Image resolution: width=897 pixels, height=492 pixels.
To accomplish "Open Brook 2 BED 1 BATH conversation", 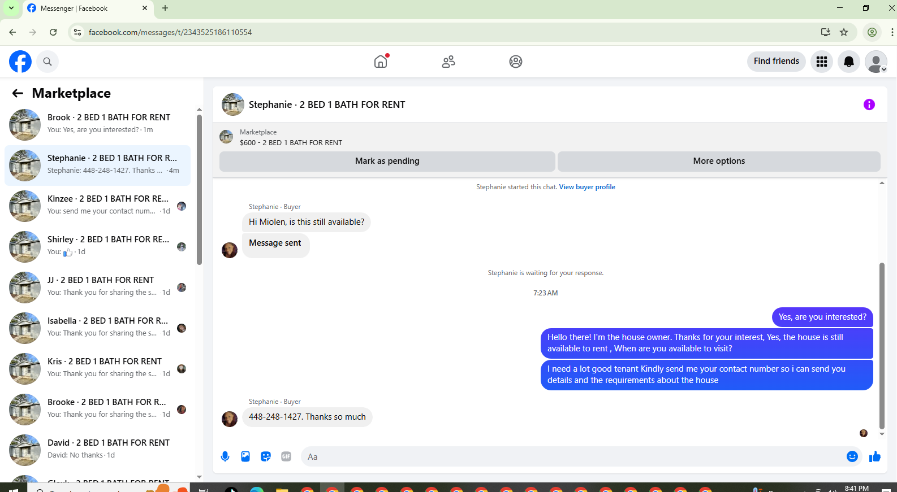I will point(97,124).
